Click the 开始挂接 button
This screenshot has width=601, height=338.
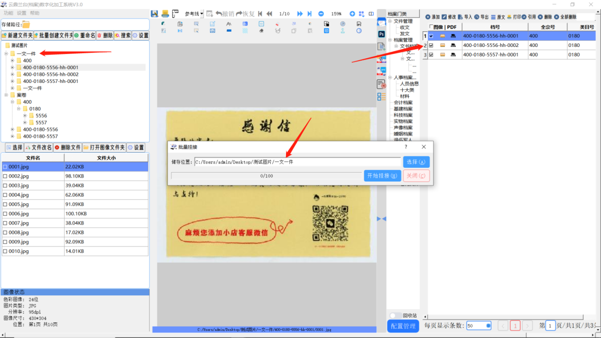(x=382, y=176)
